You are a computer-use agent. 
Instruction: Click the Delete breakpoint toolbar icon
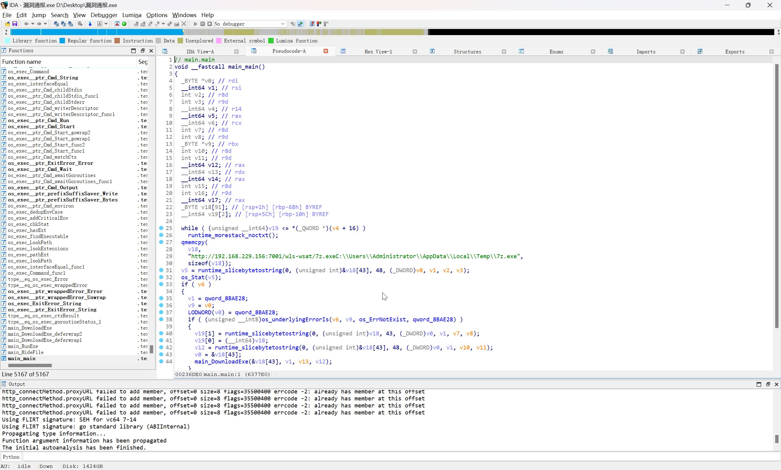tap(326, 24)
